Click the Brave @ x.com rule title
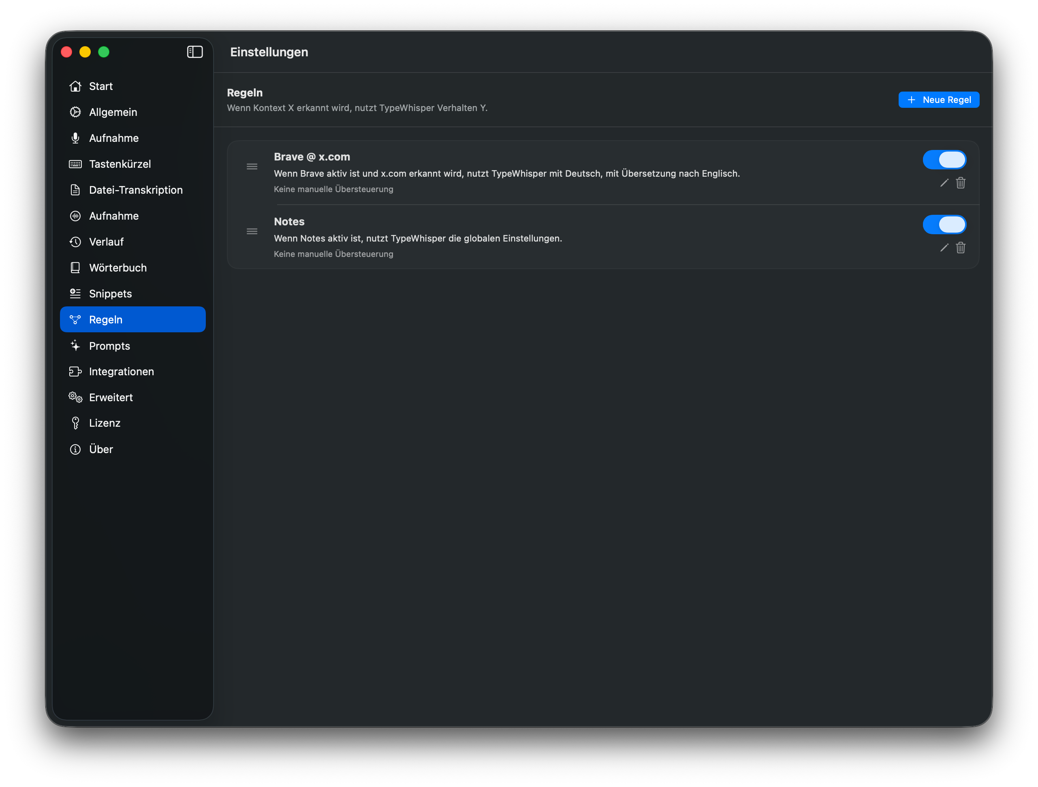The width and height of the screenshot is (1038, 787). [312, 157]
